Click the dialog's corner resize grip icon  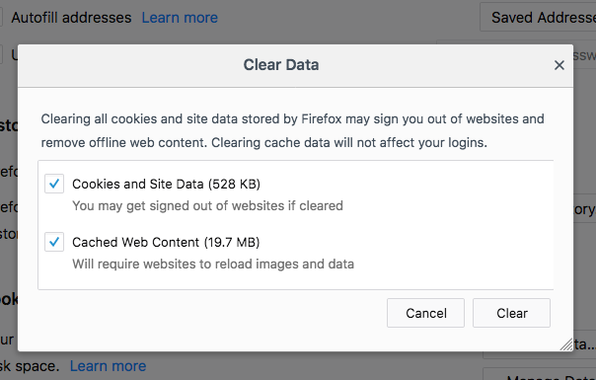tap(566, 344)
